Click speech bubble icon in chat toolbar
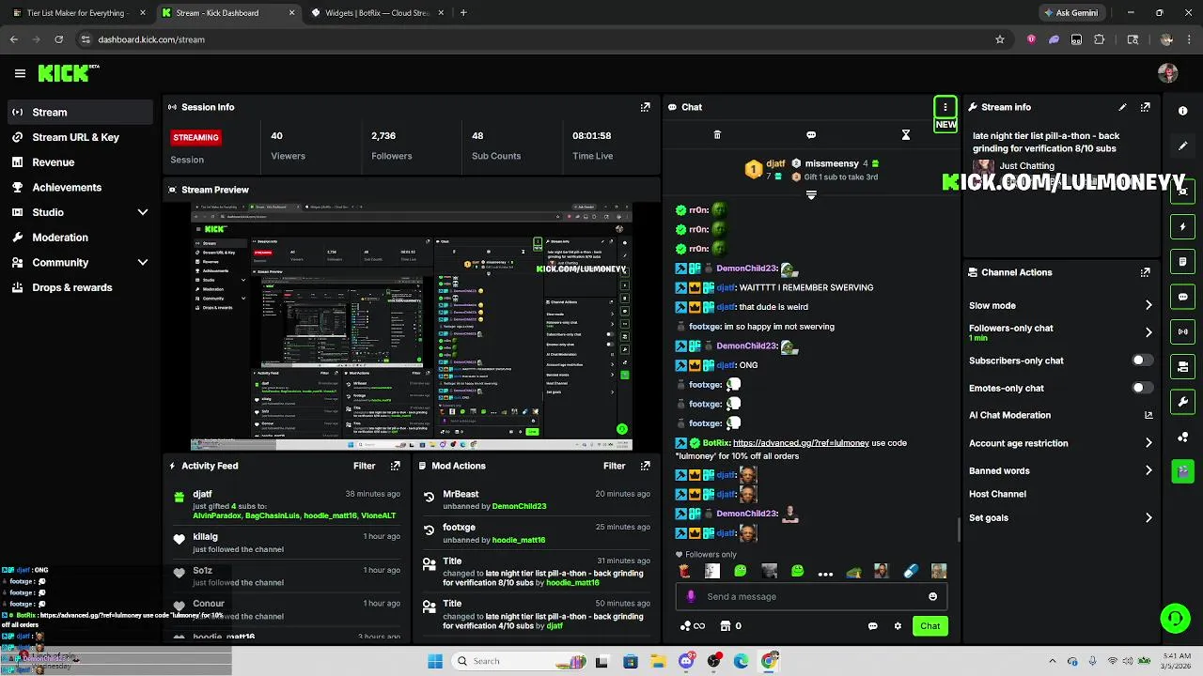The image size is (1203, 676). point(811,135)
